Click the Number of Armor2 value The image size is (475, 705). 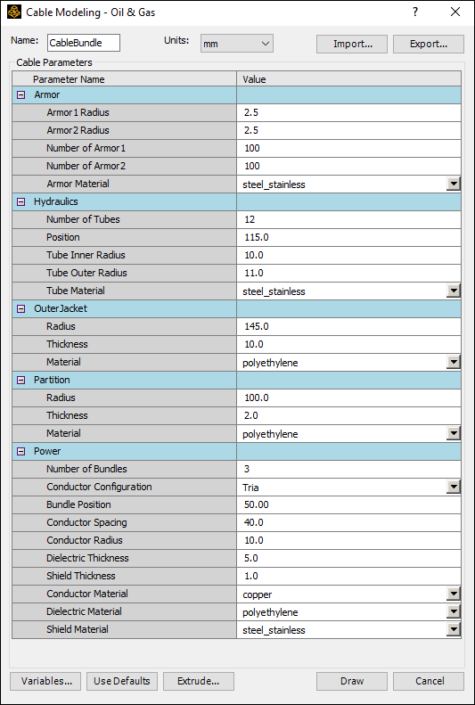pos(348,167)
